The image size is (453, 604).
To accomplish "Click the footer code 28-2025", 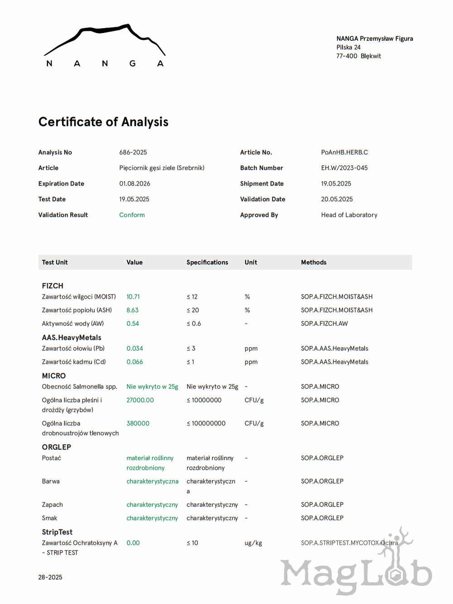I will click(50, 577).
